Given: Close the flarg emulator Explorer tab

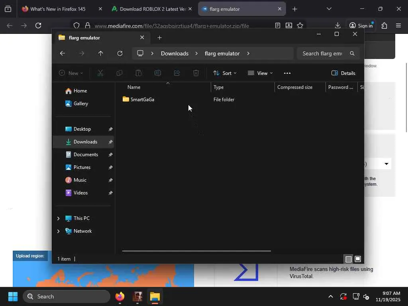Looking at the screenshot, I should [x=142, y=37].
